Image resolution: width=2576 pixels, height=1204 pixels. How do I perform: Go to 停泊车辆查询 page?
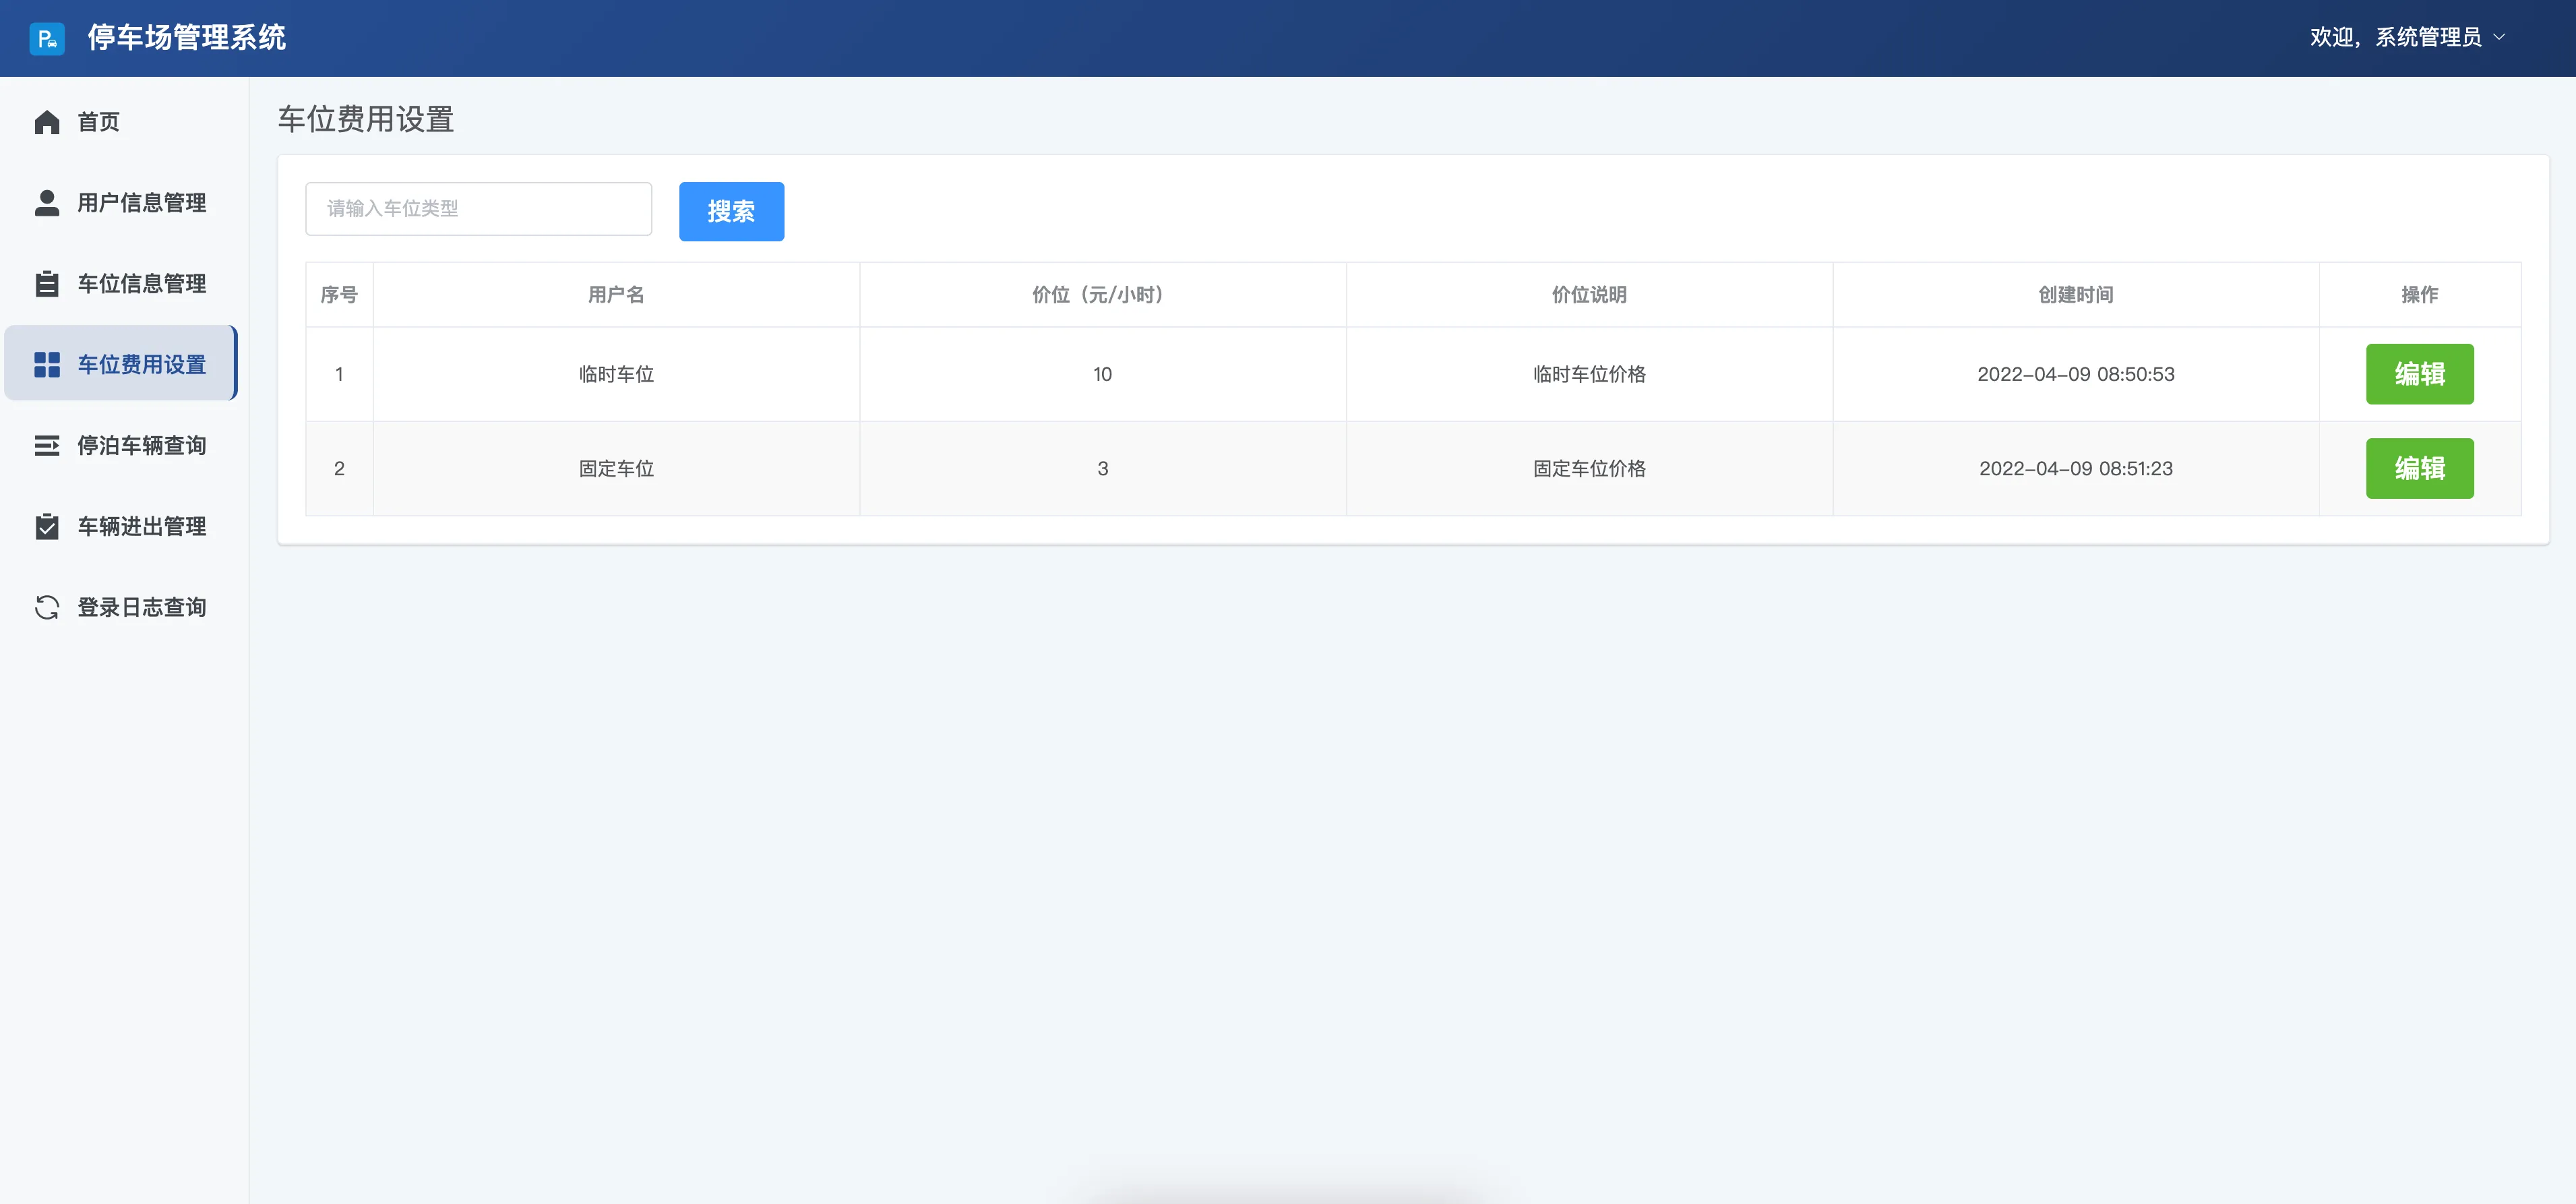(141, 446)
